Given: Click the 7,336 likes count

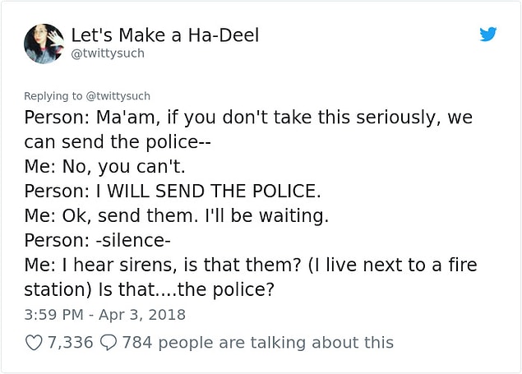Looking at the screenshot, I should (x=70, y=343).
